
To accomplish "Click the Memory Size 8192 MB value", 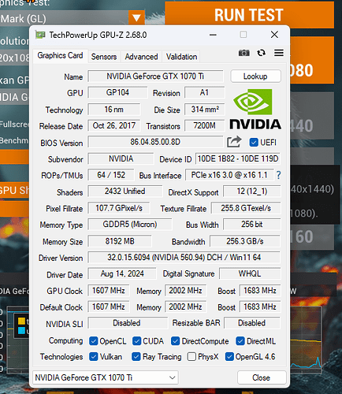I will pos(120,241).
